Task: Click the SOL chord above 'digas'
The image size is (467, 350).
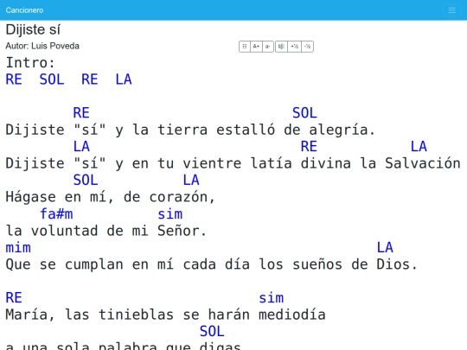Action: [212, 331]
